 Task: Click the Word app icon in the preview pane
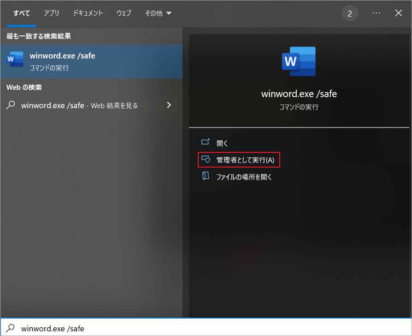(x=299, y=61)
